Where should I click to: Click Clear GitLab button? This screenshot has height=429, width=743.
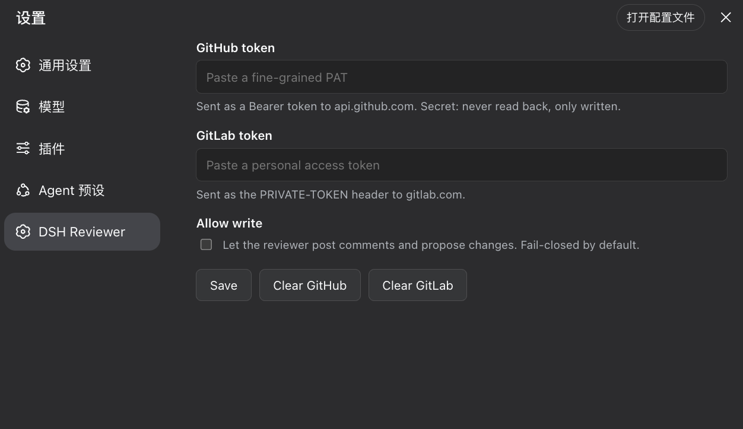[418, 285]
